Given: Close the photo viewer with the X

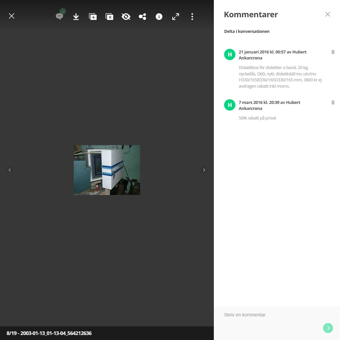Looking at the screenshot, I should 12,16.
